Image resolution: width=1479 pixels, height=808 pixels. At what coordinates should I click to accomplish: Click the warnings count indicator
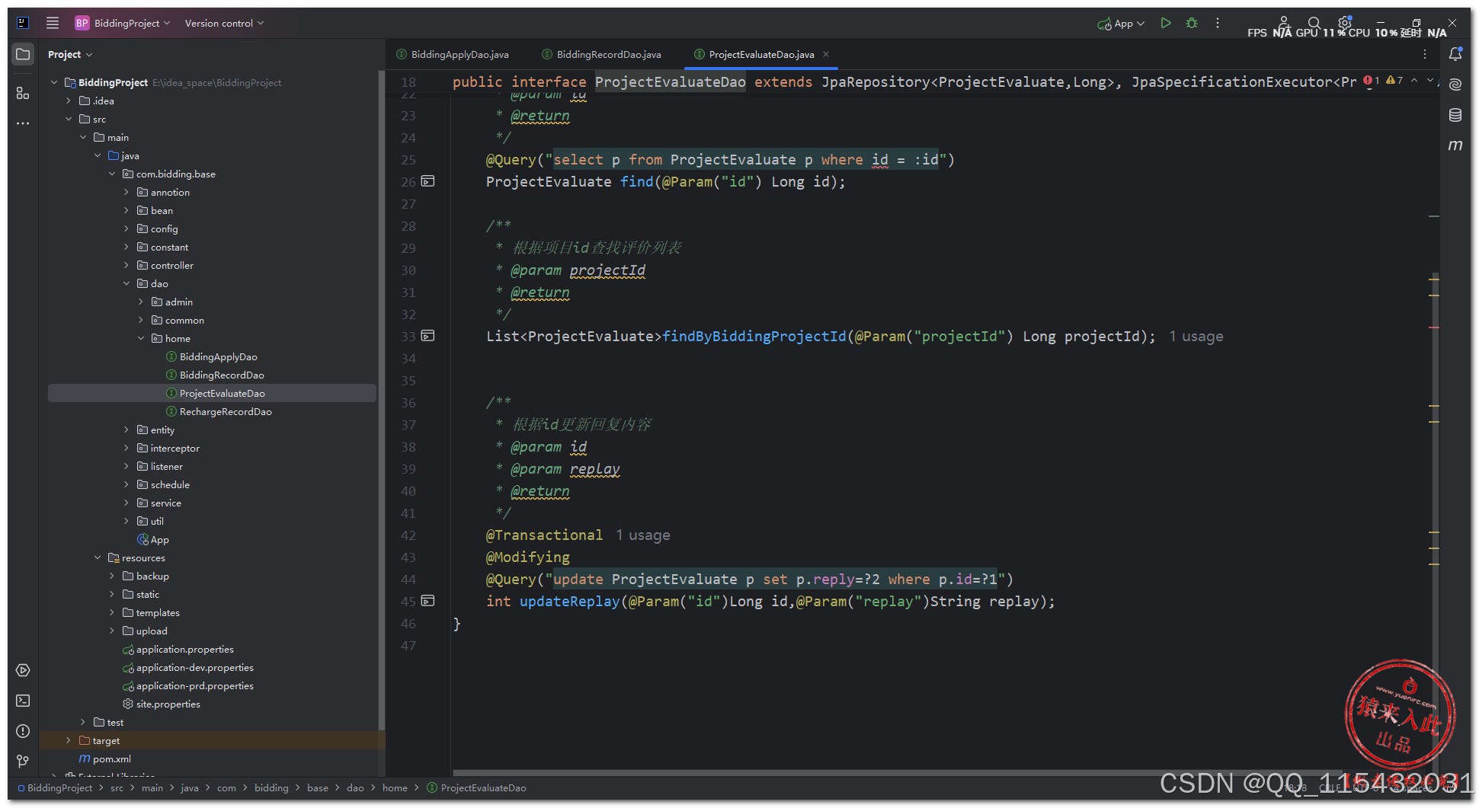click(x=1394, y=80)
